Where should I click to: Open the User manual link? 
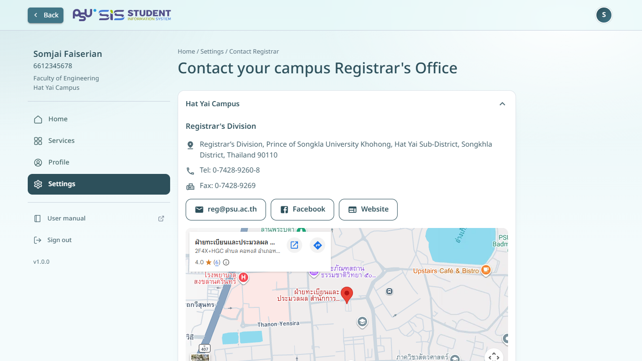(99, 219)
